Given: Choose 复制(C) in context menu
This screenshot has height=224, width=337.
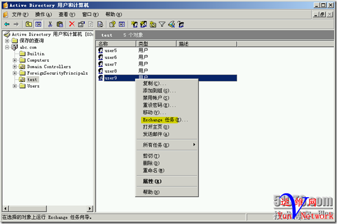Looking at the screenshot, I should [x=167, y=83].
